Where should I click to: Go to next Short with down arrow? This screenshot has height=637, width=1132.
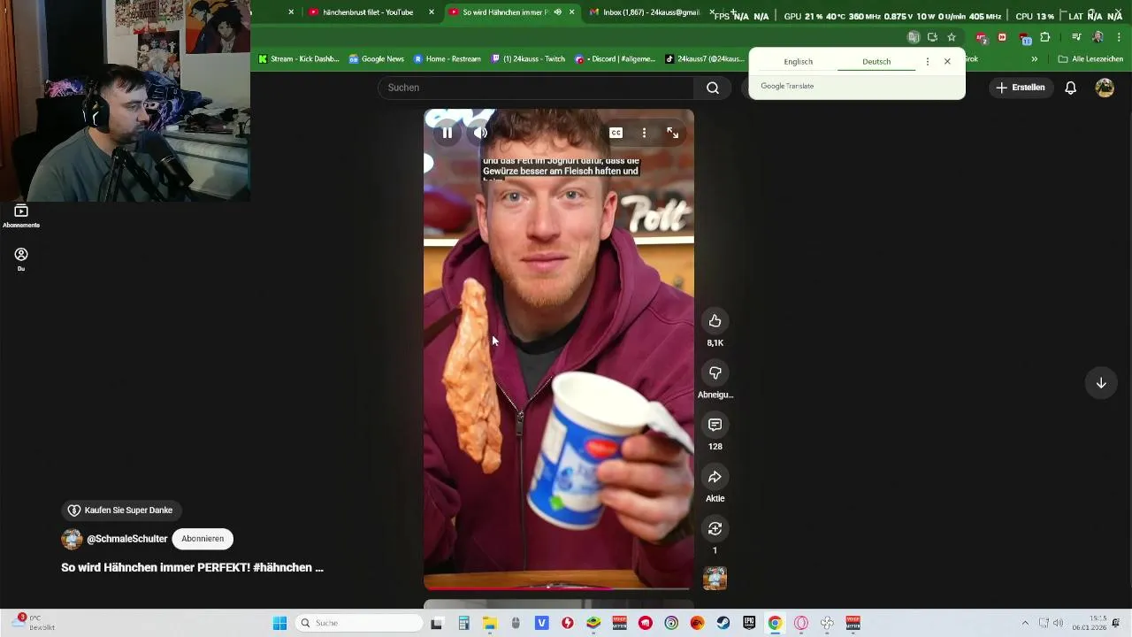[1101, 383]
